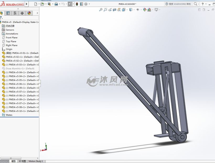This screenshot has width=215, height=163.
Task: Open the Display Style cube dropdown
Action: [130, 10]
